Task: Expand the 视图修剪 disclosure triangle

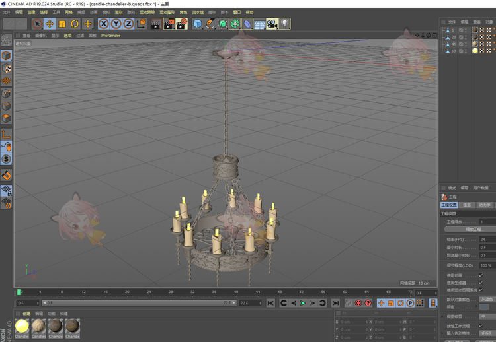Action: [442, 316]
